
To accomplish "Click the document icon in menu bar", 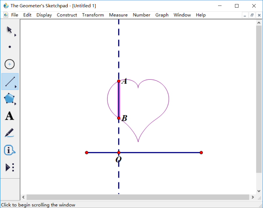I will coord(6,15).
